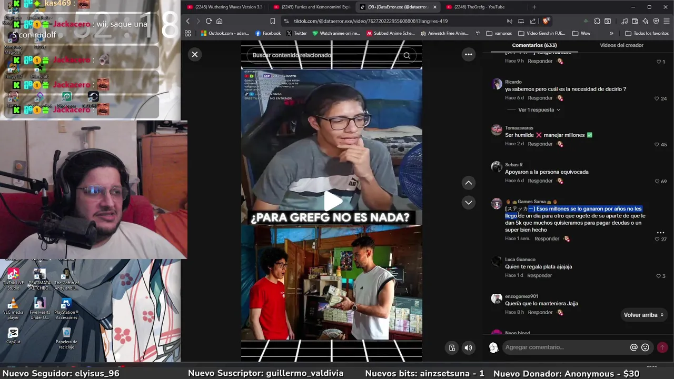This screenshot has width=674, height=379.
Task: Insert a mention with the @ icon
Action: pyautogui.click(x=634, y=347)
